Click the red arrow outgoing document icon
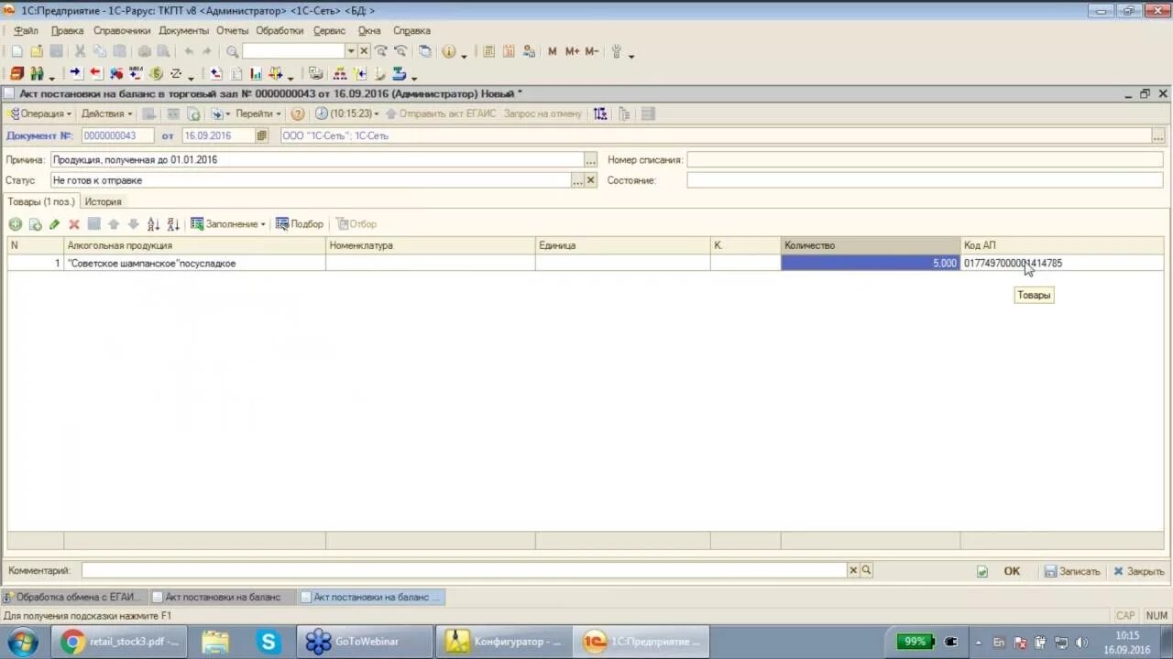1173x659 pixels. (x=95, y=73)
